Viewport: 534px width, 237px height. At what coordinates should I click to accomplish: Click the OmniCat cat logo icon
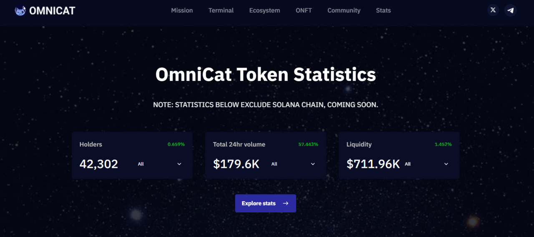coord(20,10)
